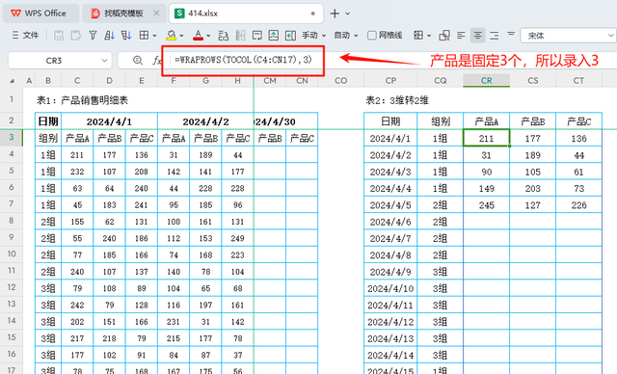
Task: Open the 文件 menu
Action: click(26, 36)
